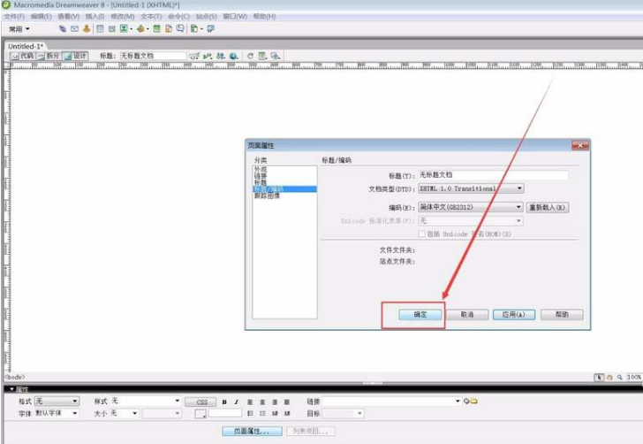Image resolution: width=643 pixels, height=444 pixels.
Task: Open the 插入(I) menu
Action: [x=95, y=17]
